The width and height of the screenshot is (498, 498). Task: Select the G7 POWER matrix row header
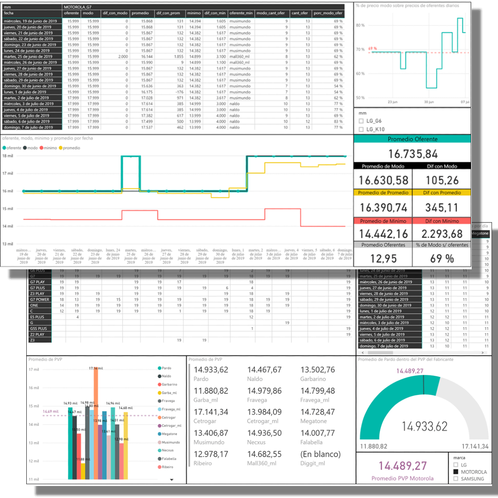point(40,299)
